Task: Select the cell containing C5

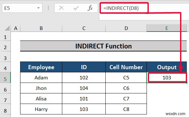Action: click(x=126, y=77)
